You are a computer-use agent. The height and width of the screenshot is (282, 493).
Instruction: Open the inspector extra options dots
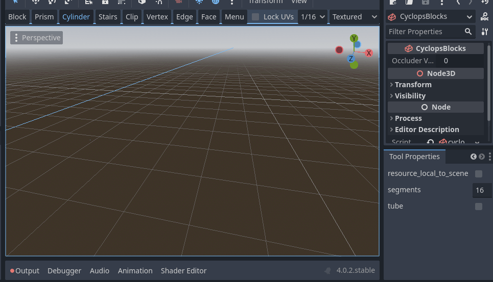point(442,2)
